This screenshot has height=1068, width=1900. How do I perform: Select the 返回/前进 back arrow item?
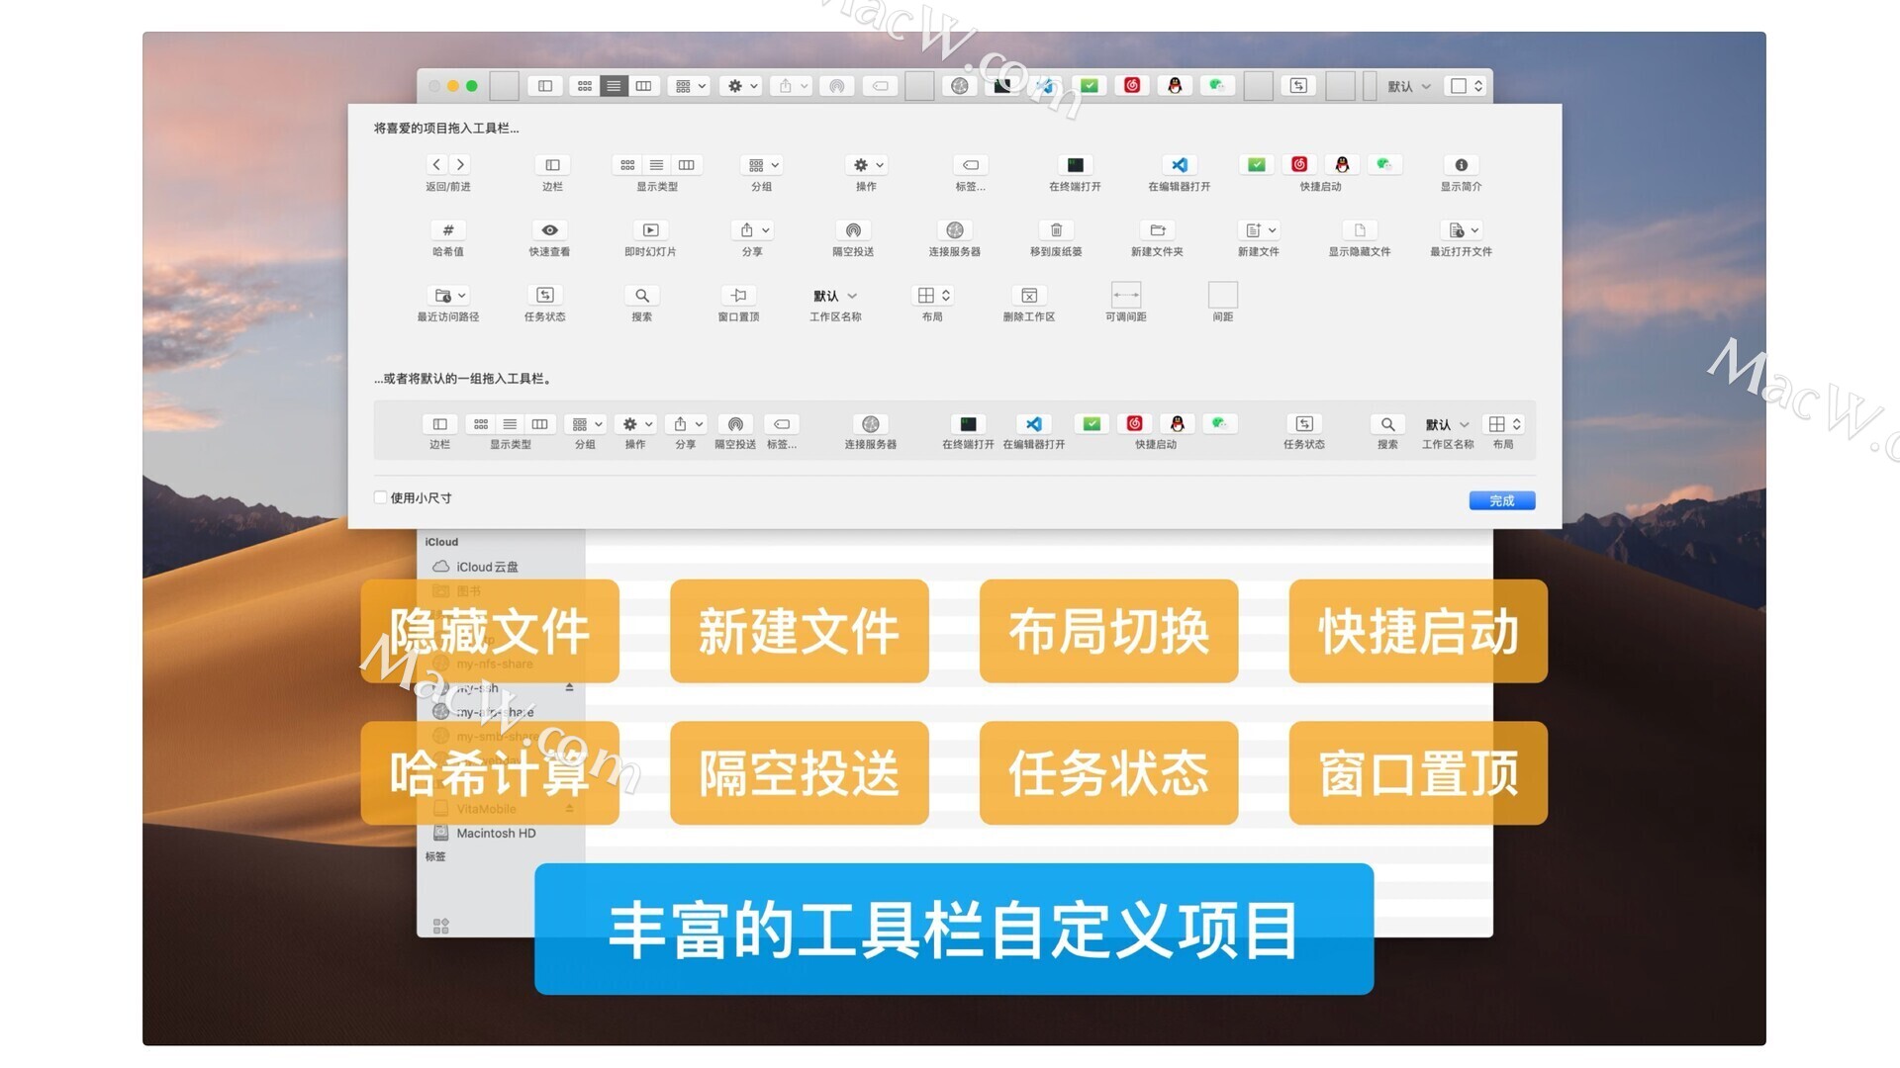436,164
